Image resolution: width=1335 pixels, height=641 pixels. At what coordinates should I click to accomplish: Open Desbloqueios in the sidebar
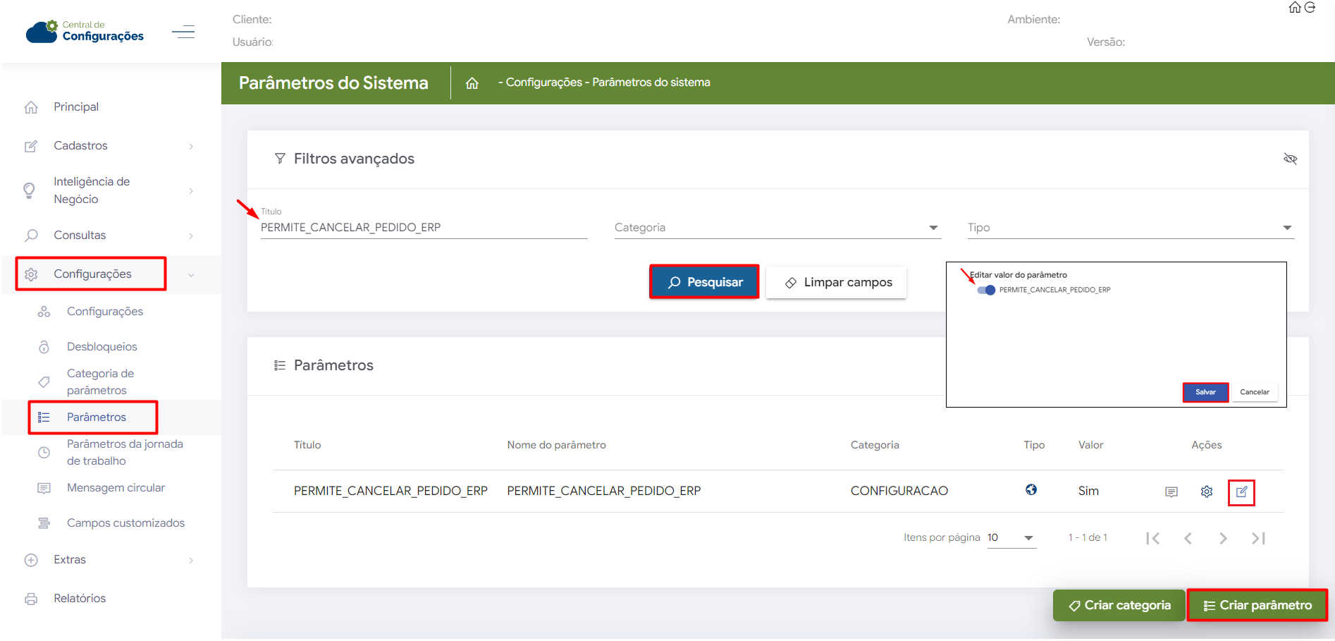coord(102,347)
